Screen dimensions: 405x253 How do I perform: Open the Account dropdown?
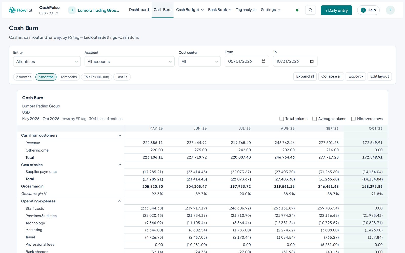click(x=129, y=61)
